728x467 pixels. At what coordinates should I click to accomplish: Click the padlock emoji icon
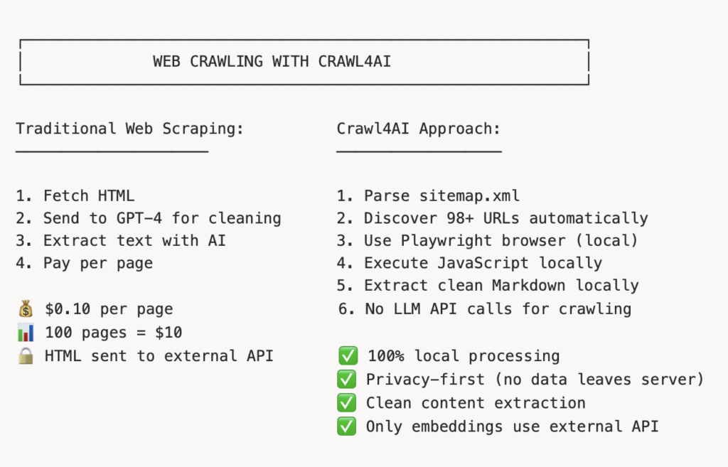click(x=26, y=355)
